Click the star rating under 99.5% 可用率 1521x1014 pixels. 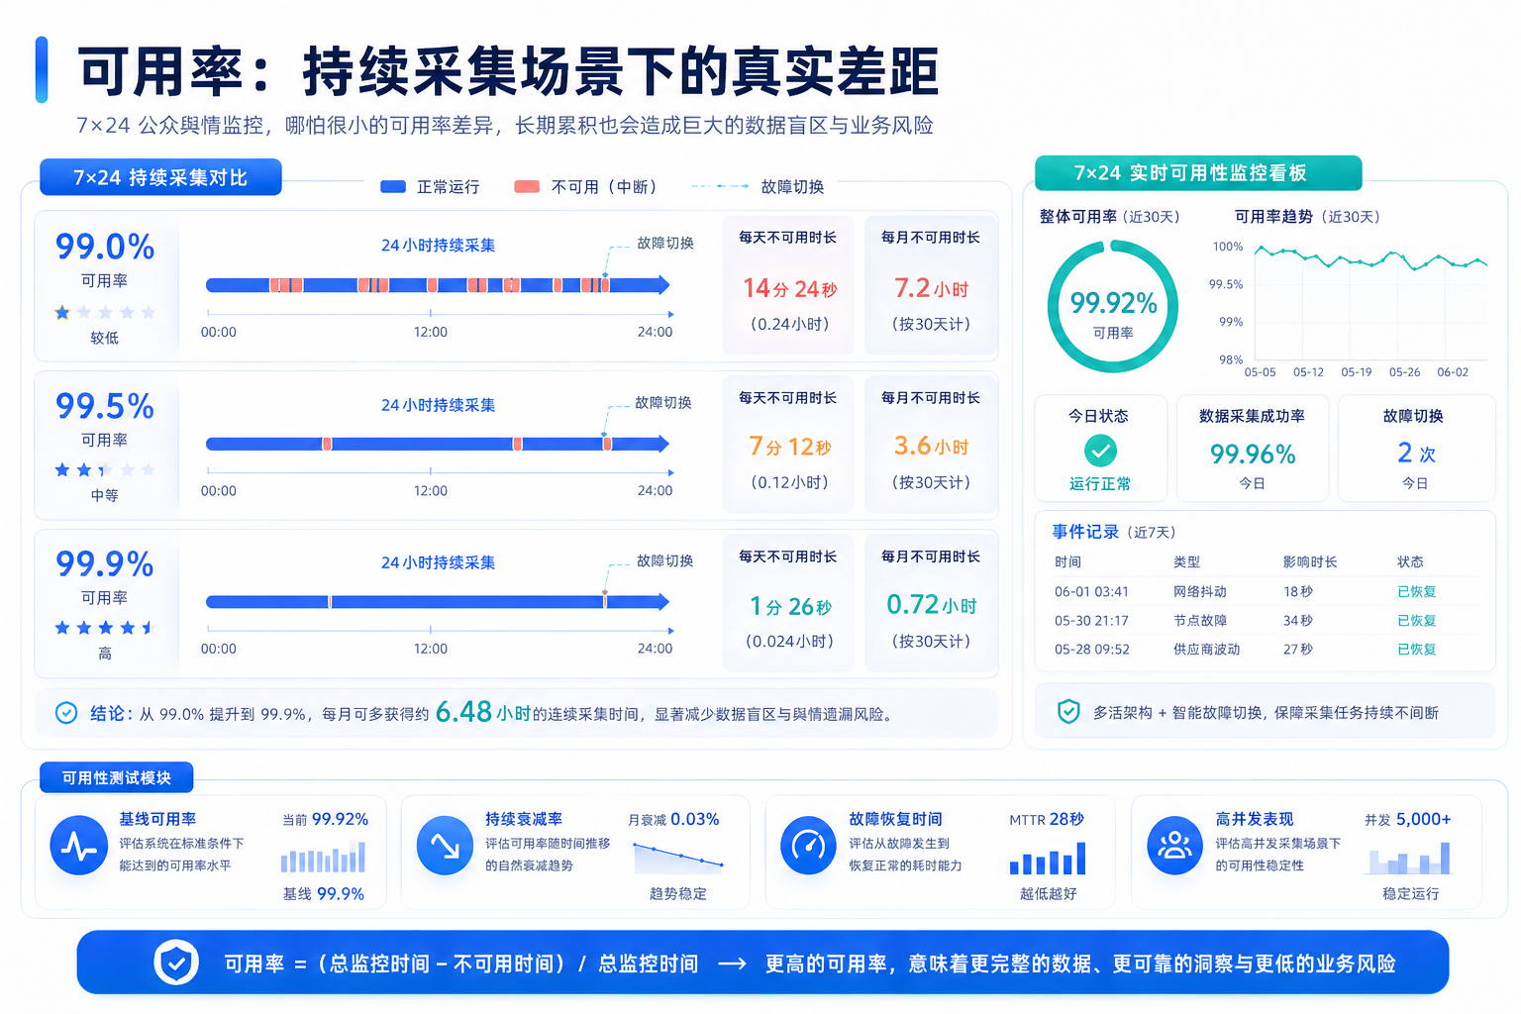pos(105,470)
